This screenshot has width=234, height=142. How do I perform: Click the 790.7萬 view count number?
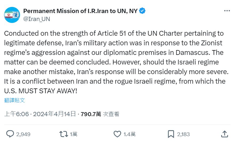point(91,114)
